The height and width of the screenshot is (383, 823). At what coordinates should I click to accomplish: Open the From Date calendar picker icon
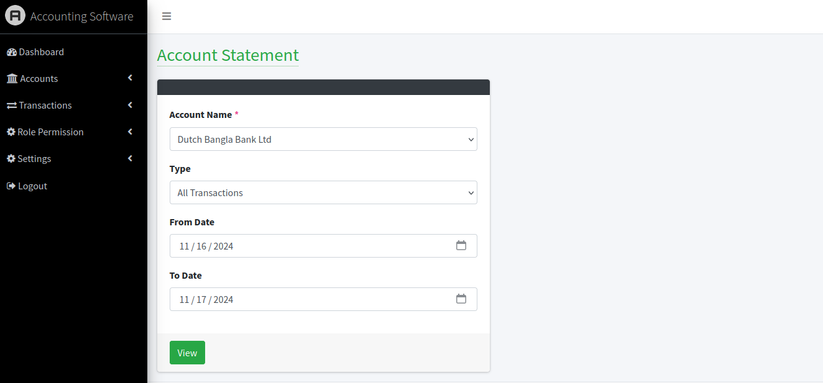point(461,245)
